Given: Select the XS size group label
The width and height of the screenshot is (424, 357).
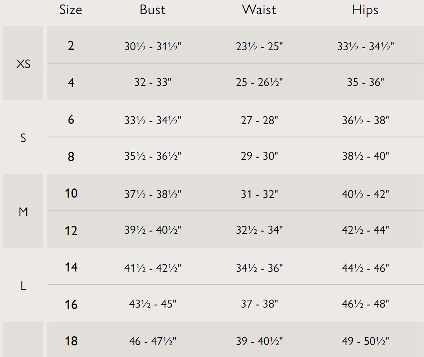Looking at the screenshot, I should pyautogui.click(x=23, y=64).
